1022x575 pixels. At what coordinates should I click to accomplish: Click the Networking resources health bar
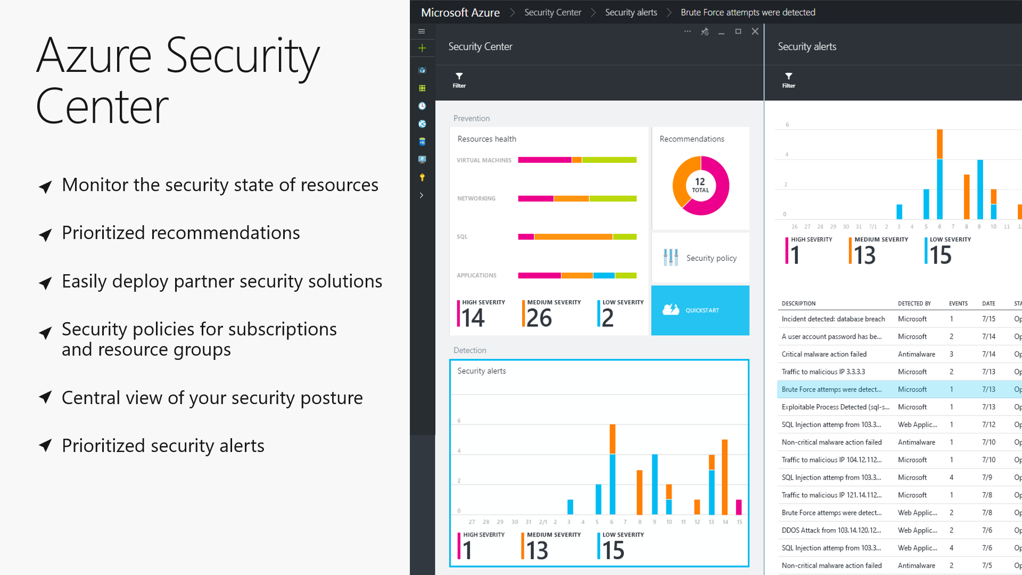point(577,199)
